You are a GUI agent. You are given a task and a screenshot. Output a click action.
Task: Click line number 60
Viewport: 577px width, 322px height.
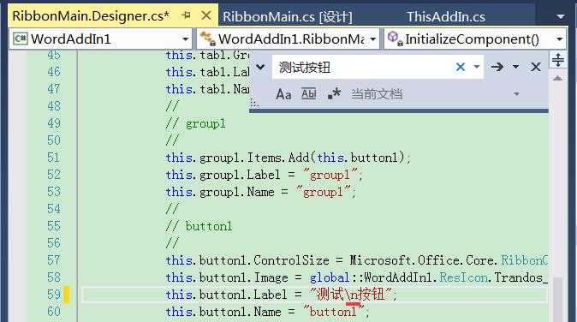(x=54, y=312)
